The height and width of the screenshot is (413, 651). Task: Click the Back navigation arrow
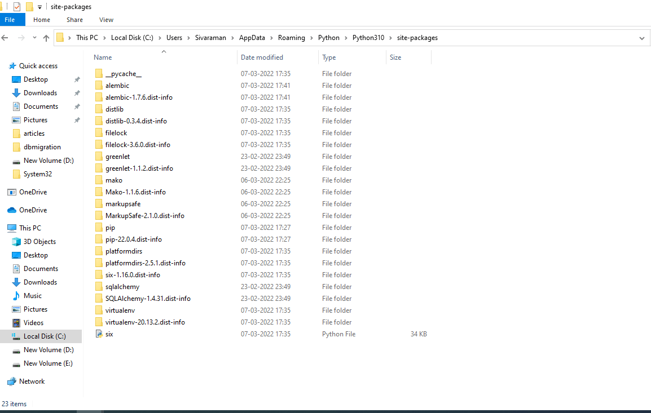[x=5, y=38]
